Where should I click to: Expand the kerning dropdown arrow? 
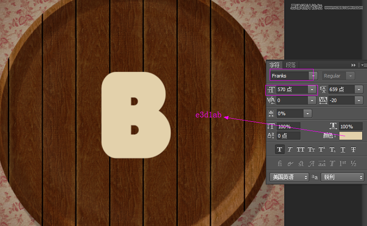(x=312, y=100)
